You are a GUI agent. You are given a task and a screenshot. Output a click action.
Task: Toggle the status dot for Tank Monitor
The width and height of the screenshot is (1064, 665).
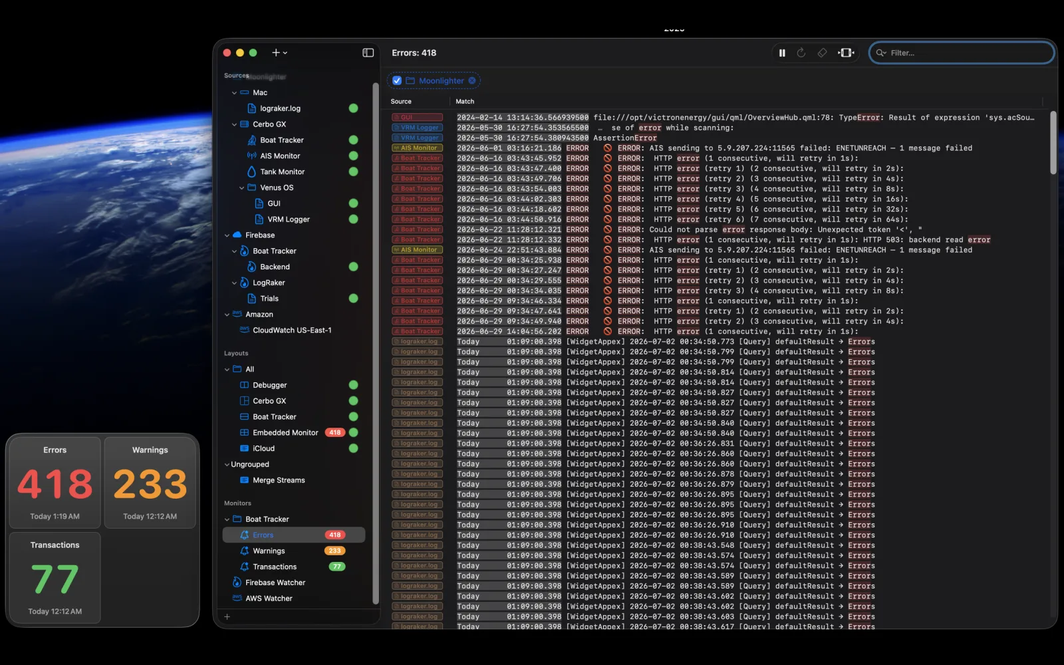(353, 172)
